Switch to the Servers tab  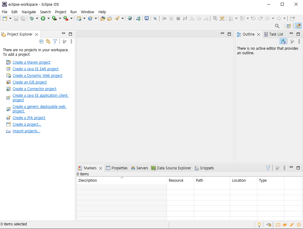coord(139,168)
